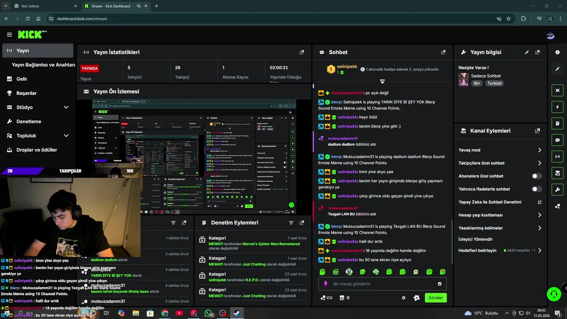Select Yayın in the left sidebar
567x319 pixels.
[x=38, y=51]
